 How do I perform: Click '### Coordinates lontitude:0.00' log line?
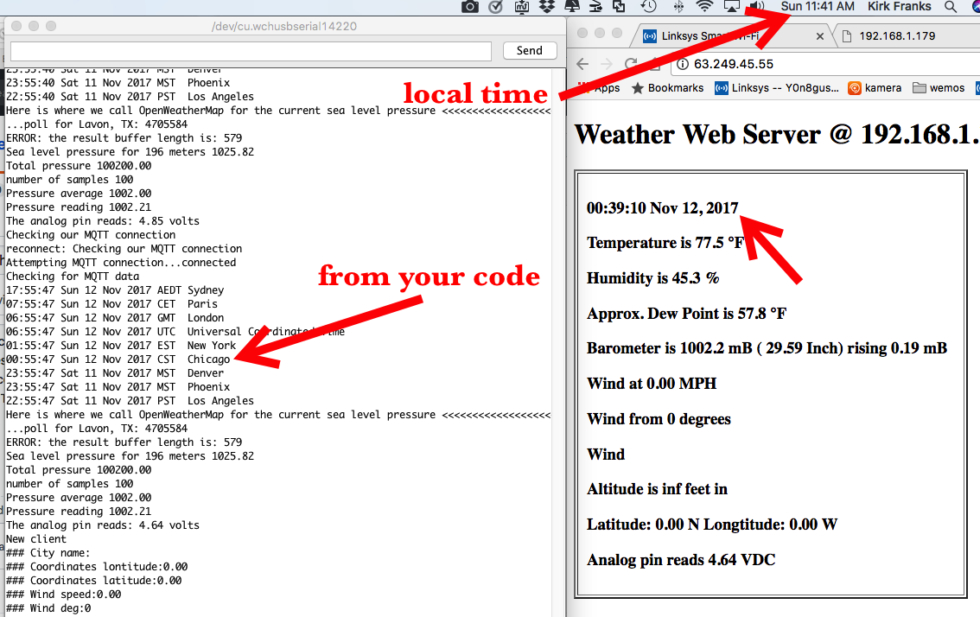(x=97, y=566)
